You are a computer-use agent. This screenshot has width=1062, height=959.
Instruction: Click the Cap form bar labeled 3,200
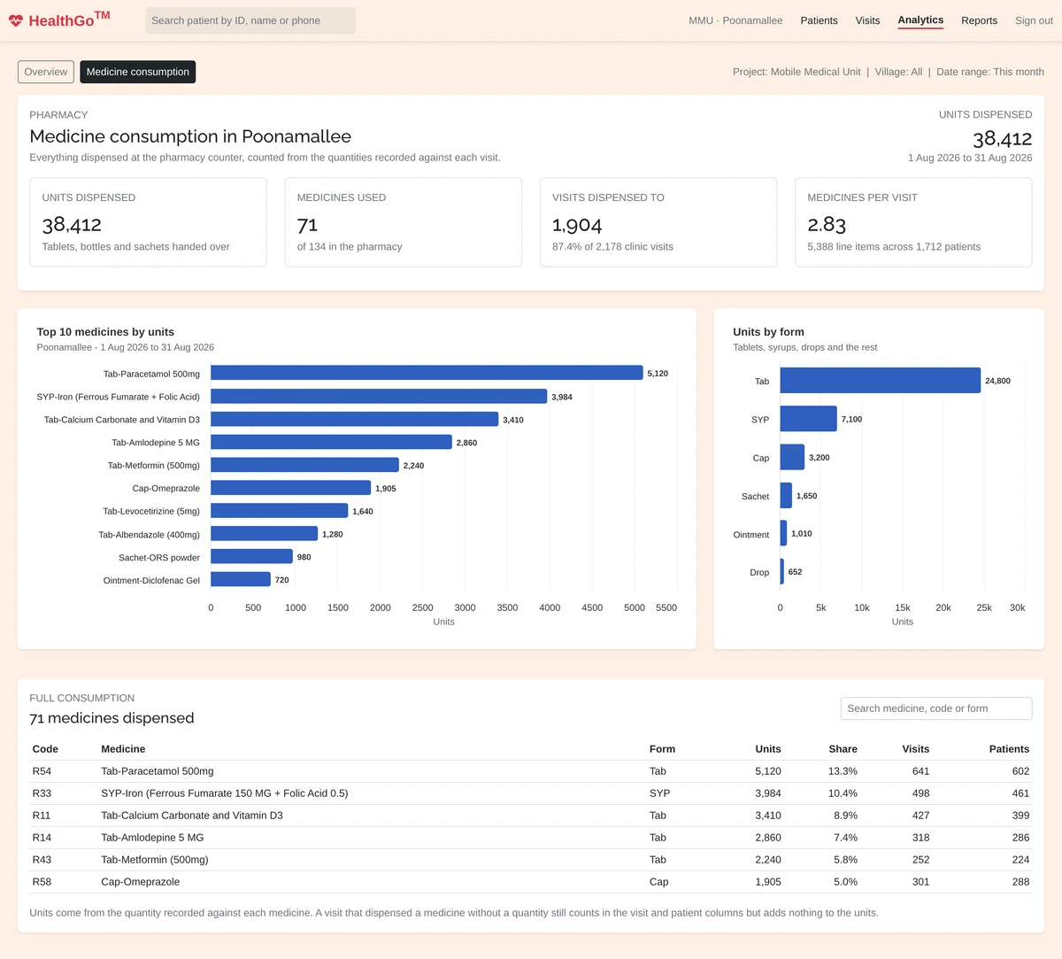[x=792, y=457]
